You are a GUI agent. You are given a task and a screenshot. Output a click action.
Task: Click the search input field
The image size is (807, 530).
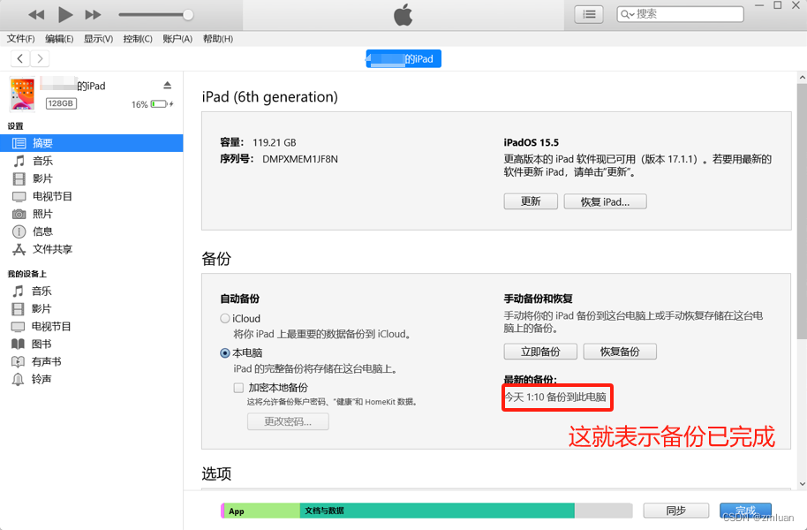pos(680,14)
